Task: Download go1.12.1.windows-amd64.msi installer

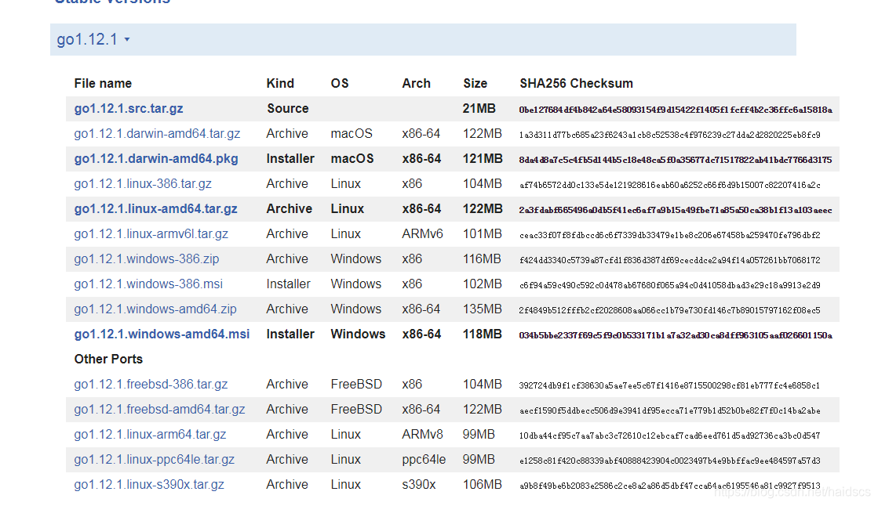Action: coord(162,334)
